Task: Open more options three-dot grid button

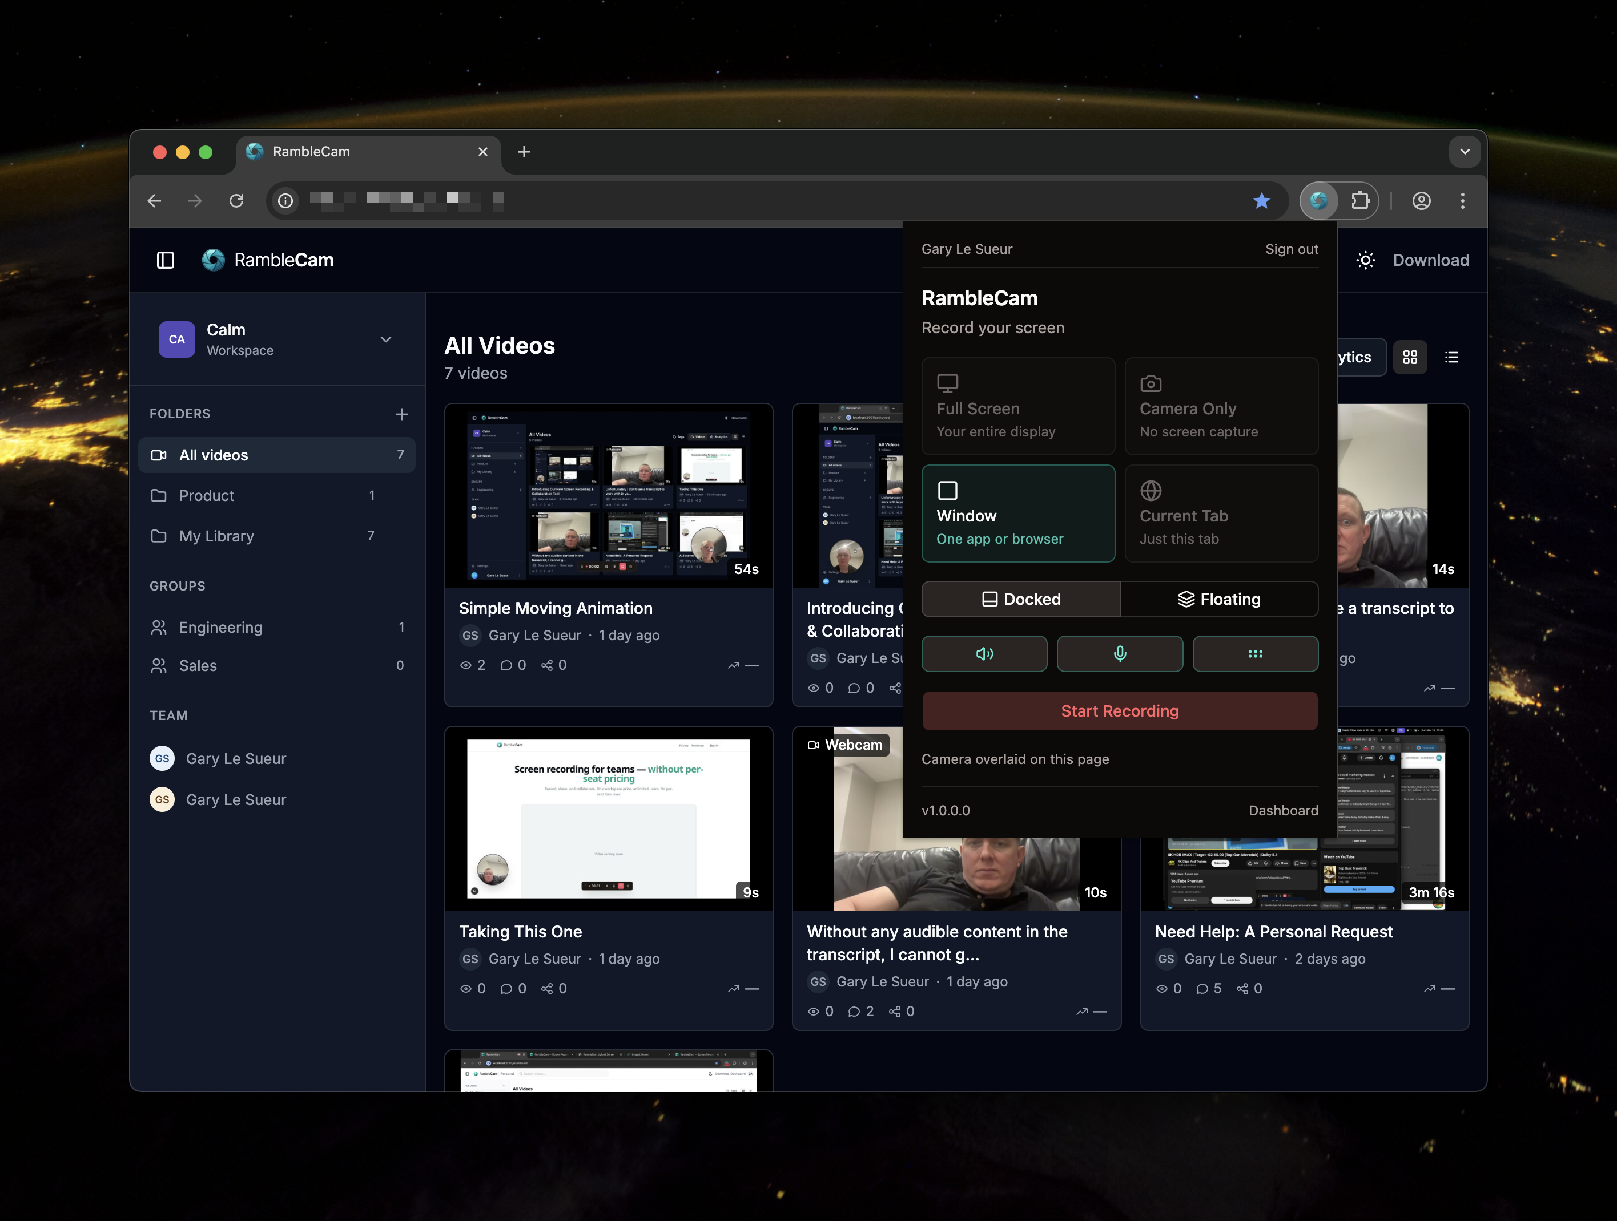Action: 1254,654
